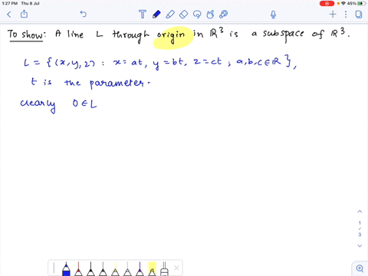Open the zoom magnifier tool
Viewport: 368px width, 276px height.
pos(360,268)
